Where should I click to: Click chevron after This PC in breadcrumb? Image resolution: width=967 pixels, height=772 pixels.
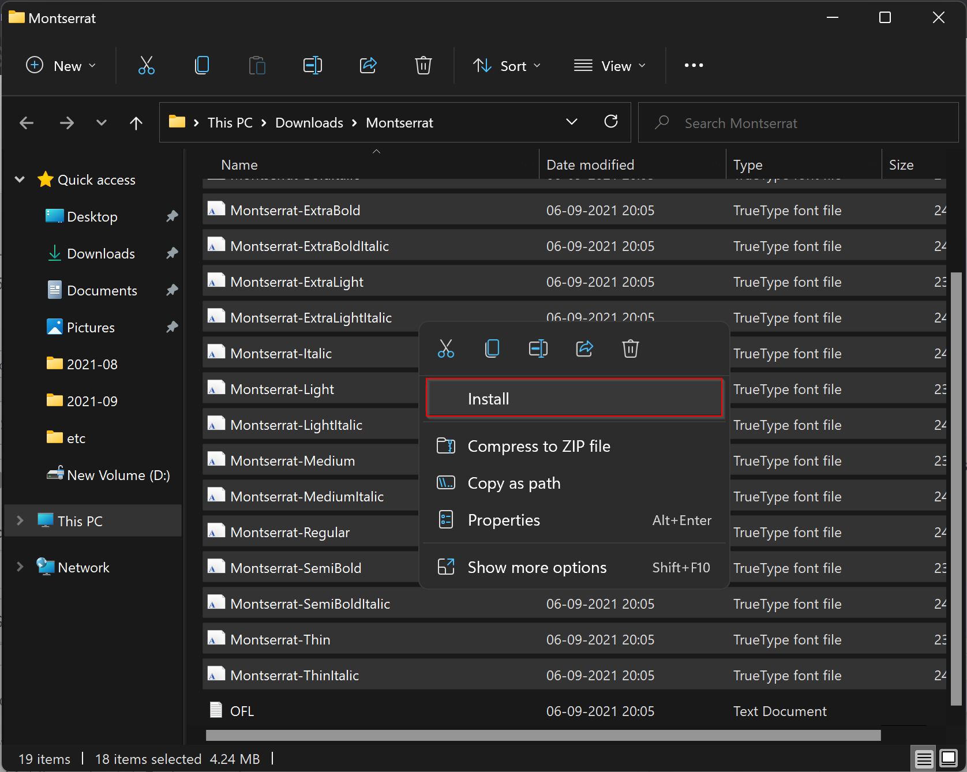[x=264, y=123]
